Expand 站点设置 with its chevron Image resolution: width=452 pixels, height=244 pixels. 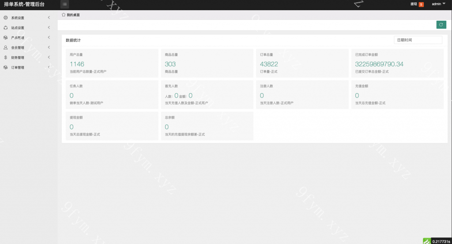[49, 28]
